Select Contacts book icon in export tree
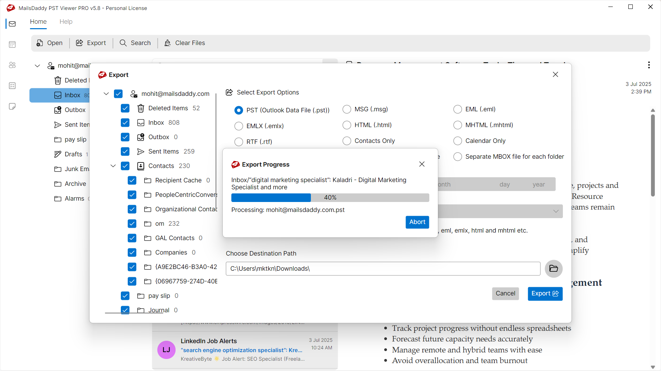 click(x=140, y=166)
